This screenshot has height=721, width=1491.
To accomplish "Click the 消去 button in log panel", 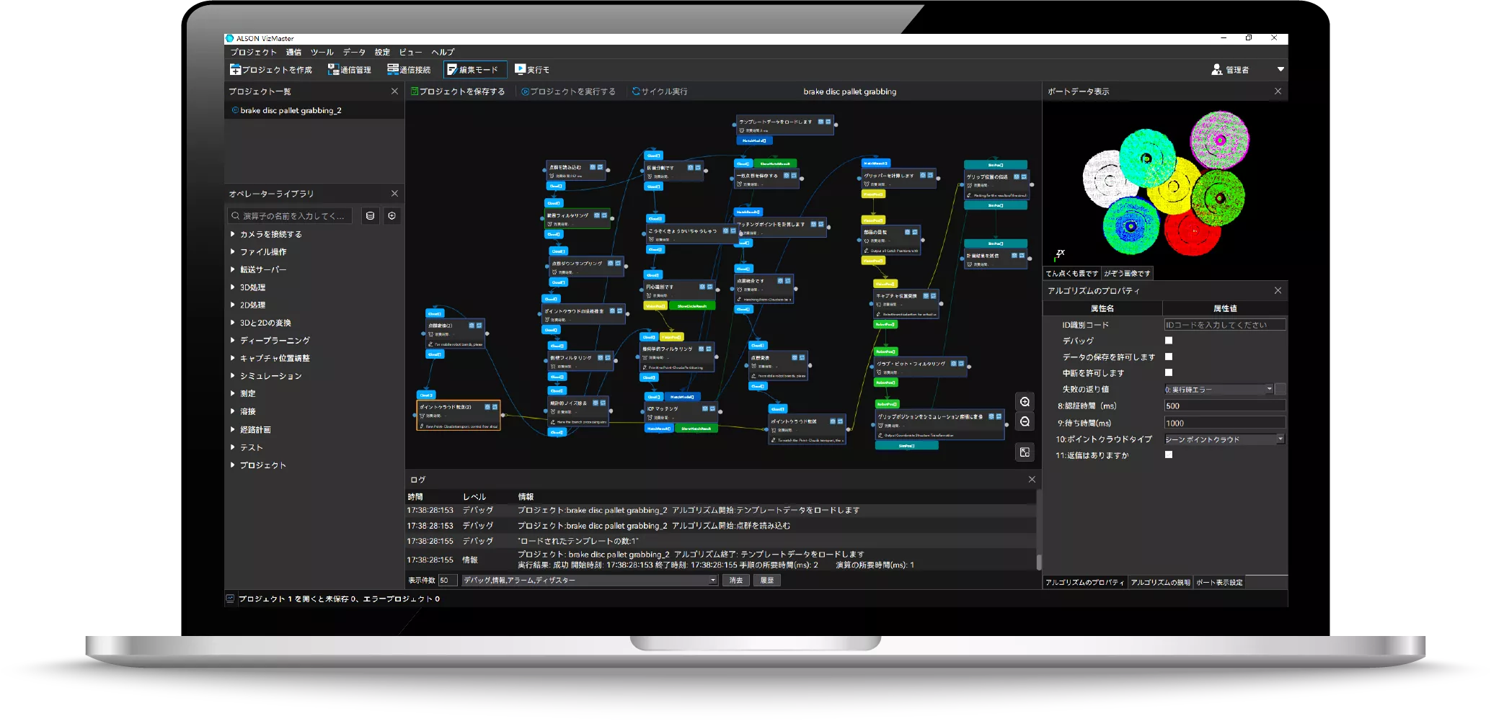I will pyautogui.click(x=735, y=580).
